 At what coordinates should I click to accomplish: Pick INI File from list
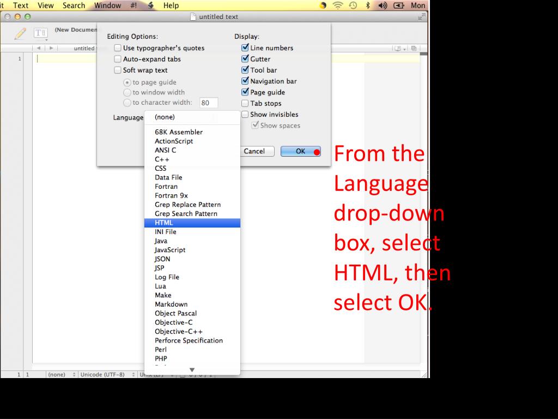[192, 231]
